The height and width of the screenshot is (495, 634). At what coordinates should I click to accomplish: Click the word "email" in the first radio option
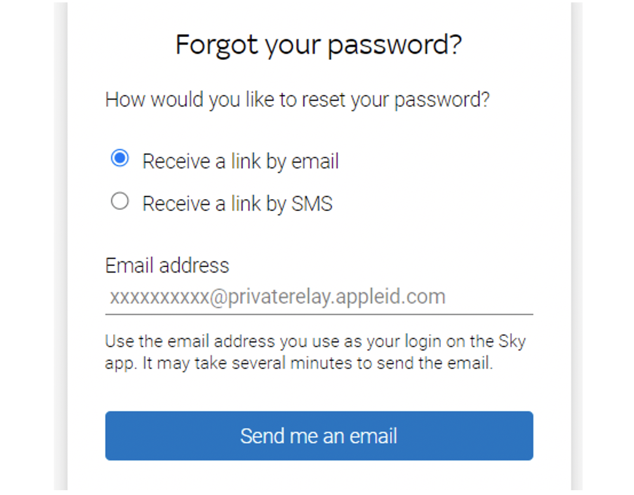315,161
